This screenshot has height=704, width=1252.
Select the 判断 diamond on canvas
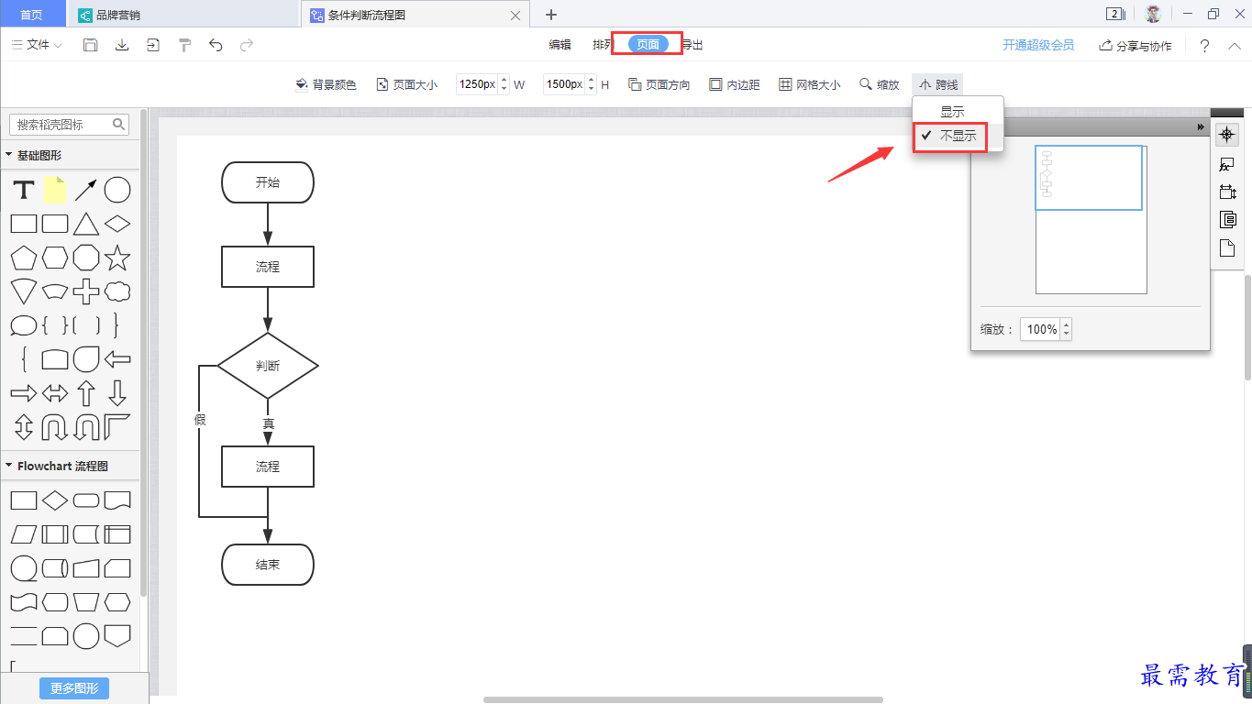click(x=268, y=366)
